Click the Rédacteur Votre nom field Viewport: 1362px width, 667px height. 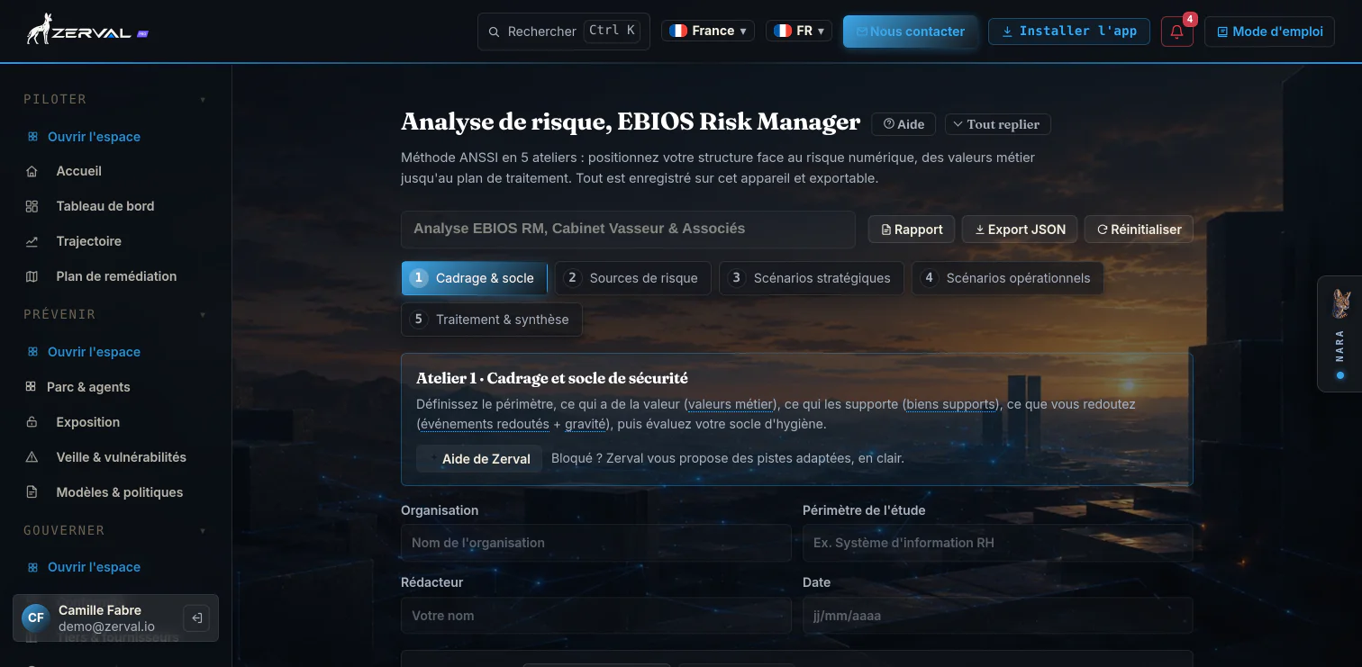tap(596, 616)
